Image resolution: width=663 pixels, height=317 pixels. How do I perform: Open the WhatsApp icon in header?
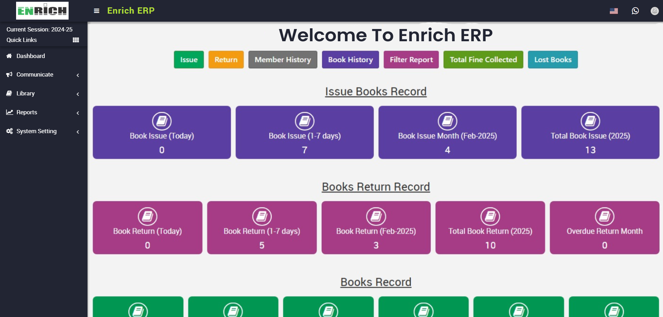point(635,11)
